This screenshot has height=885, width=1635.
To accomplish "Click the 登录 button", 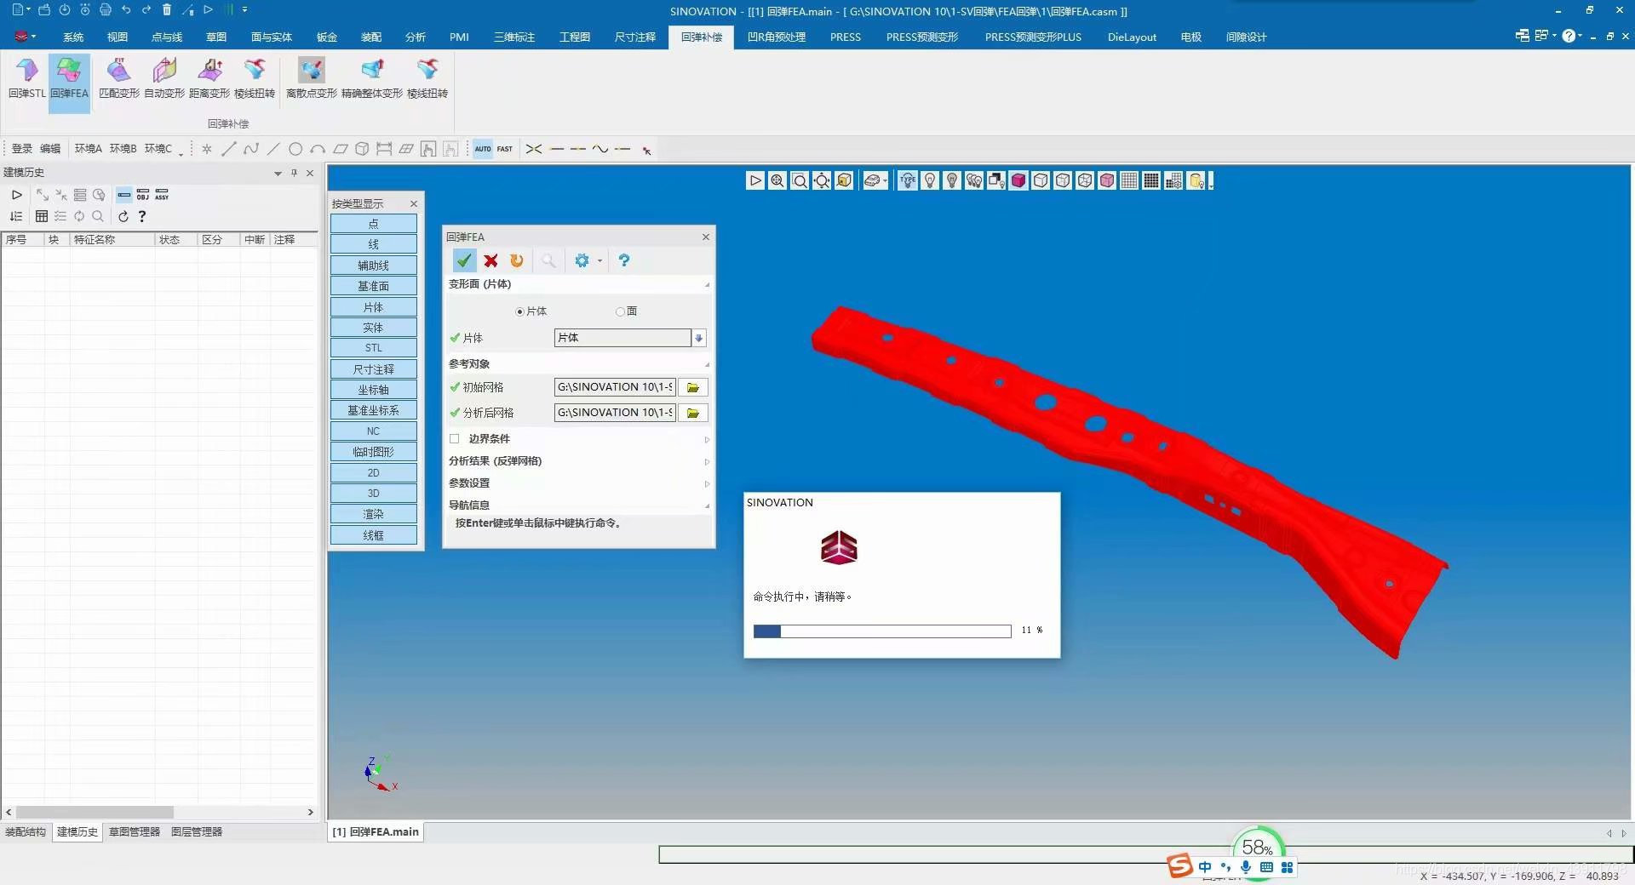I will pyautogui.click(x=22, y=149).
